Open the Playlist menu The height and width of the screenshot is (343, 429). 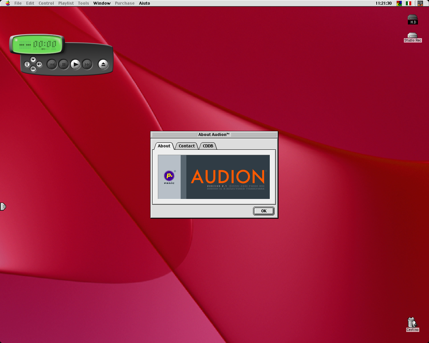click(66, 3)
